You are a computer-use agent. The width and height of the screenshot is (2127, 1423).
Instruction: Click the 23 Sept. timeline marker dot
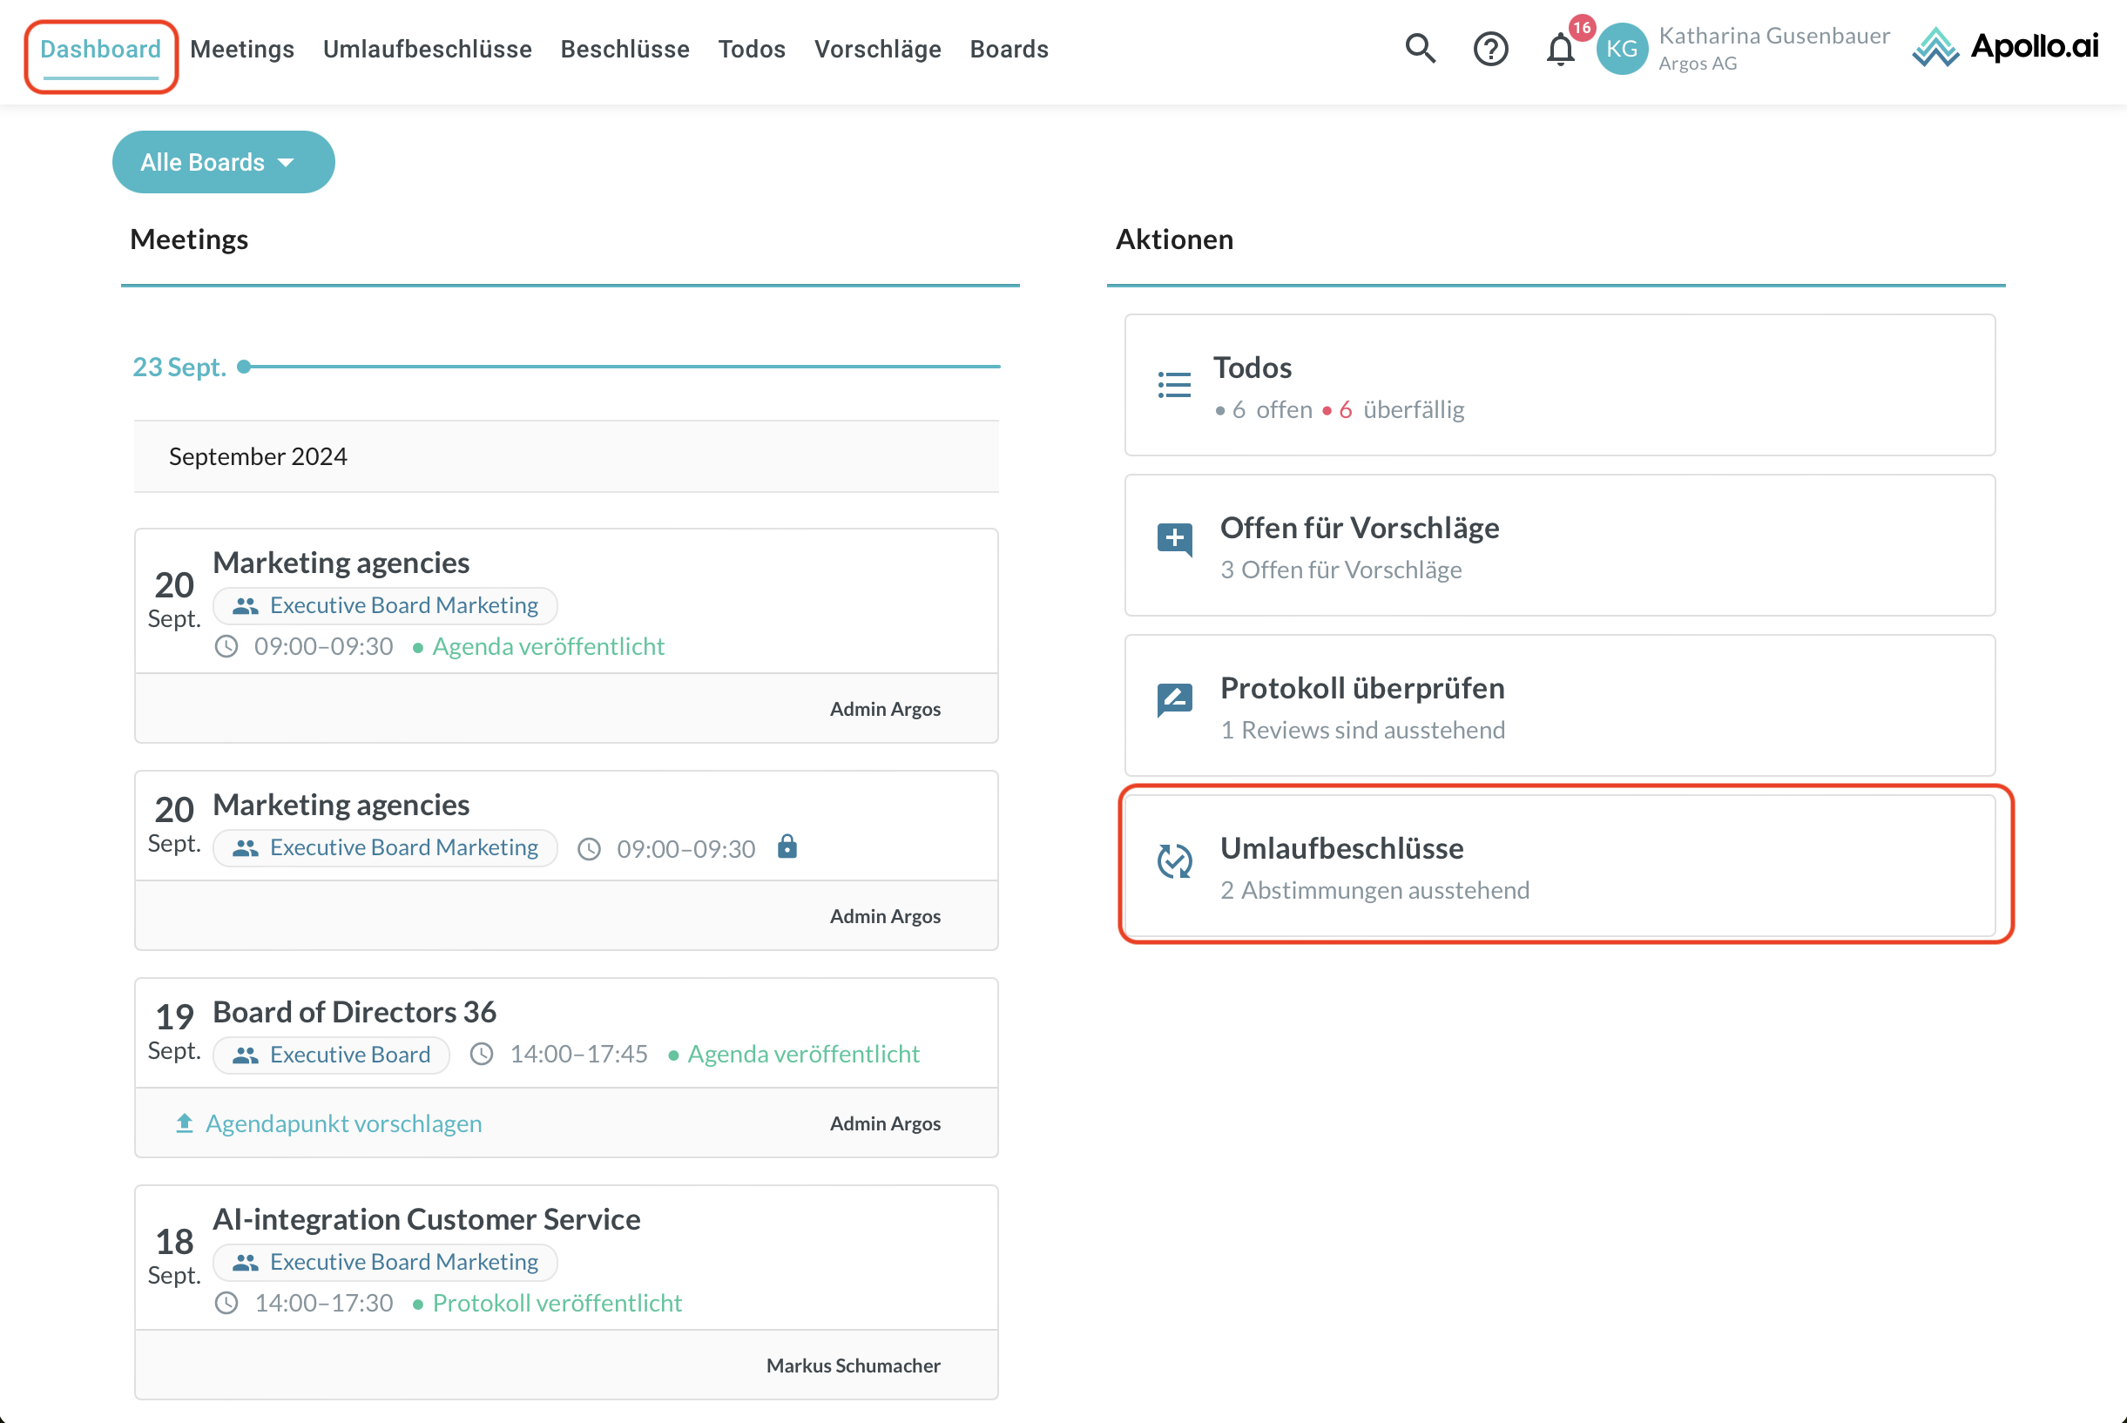click(x=244, y=367)
